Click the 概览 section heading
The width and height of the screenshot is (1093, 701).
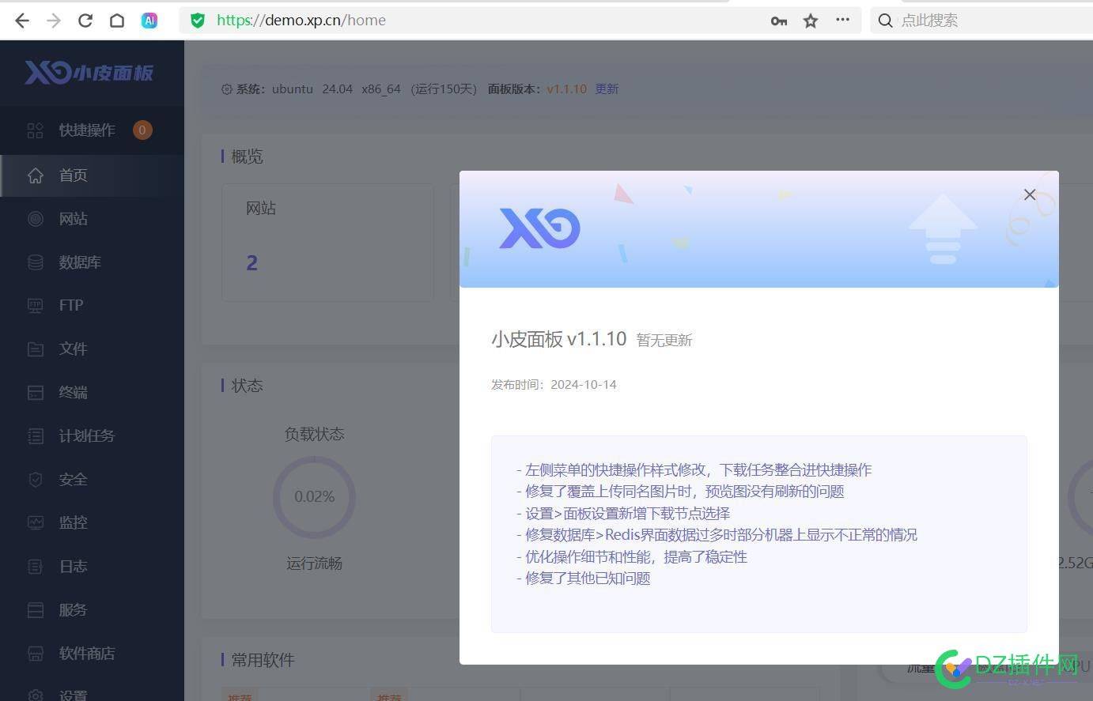[x=247, y=156]
